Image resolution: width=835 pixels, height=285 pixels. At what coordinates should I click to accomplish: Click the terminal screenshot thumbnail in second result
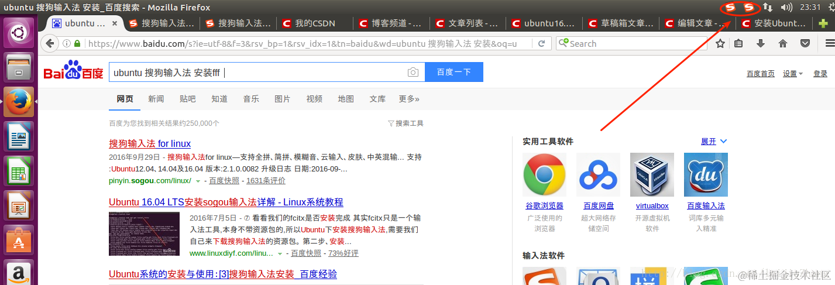(144, 234)
